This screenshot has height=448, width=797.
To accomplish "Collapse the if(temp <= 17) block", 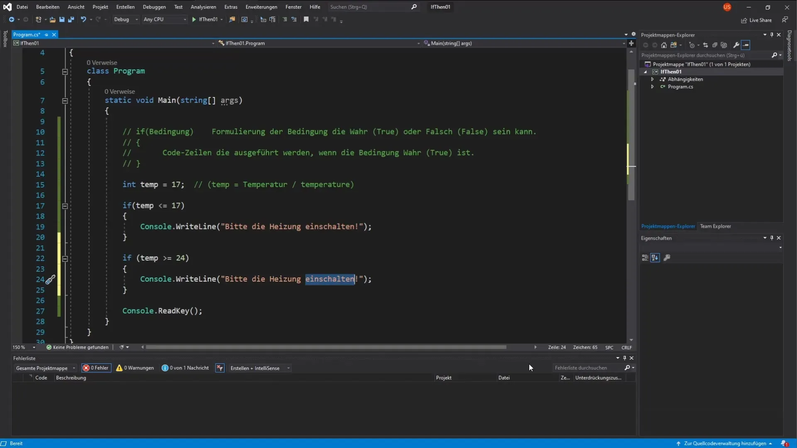I will coord(65,206).
